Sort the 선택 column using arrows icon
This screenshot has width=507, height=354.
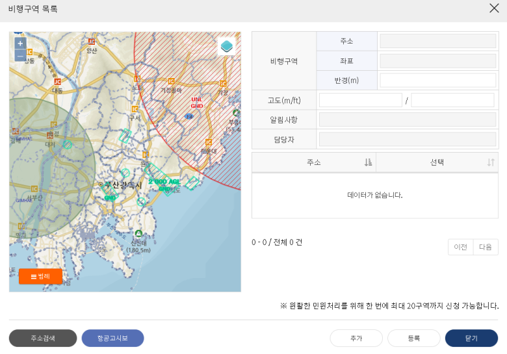(x=491, y=162)
